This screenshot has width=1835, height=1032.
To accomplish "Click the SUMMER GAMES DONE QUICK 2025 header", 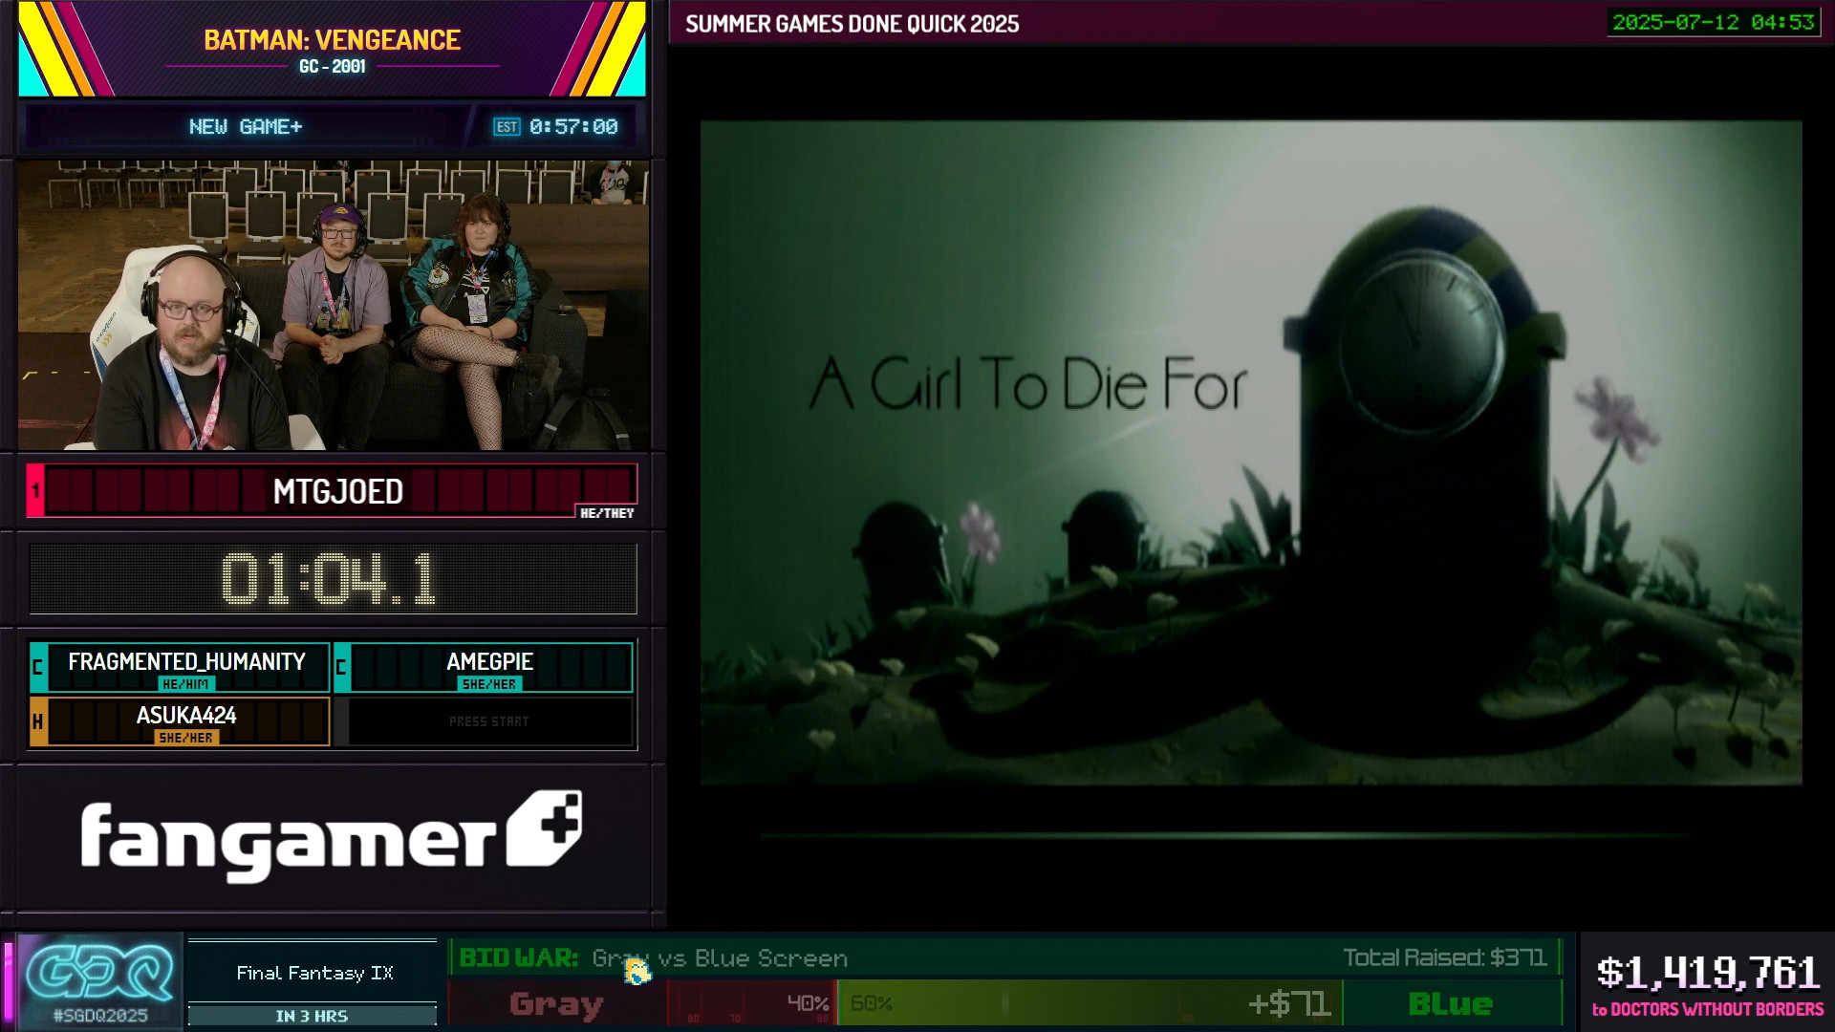I will 853,24.
